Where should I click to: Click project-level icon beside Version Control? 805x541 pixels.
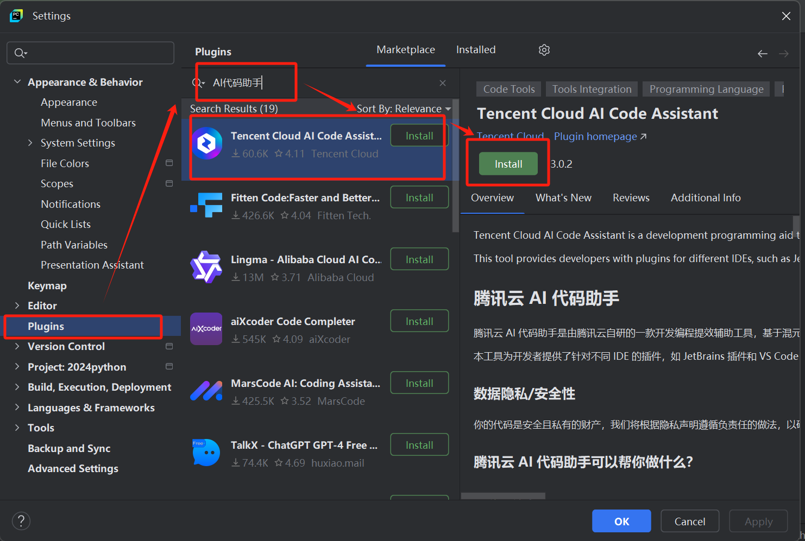click(x=169, y=346)
